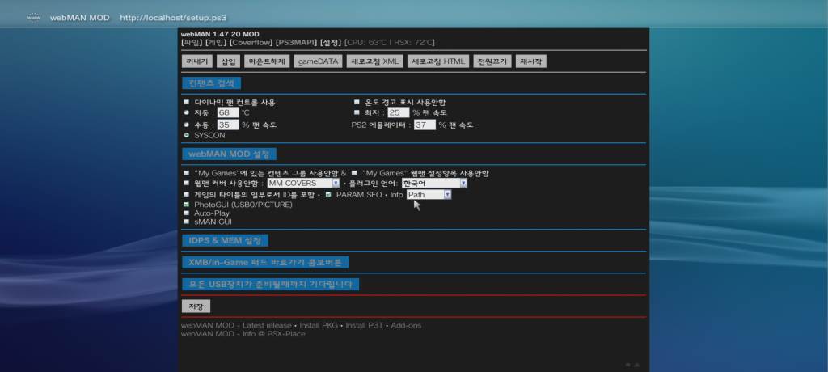Image resolution: width=828 pixels, height=372 pixels.
Task: Click the 삽입 insert button
Action: pos(229,61)
